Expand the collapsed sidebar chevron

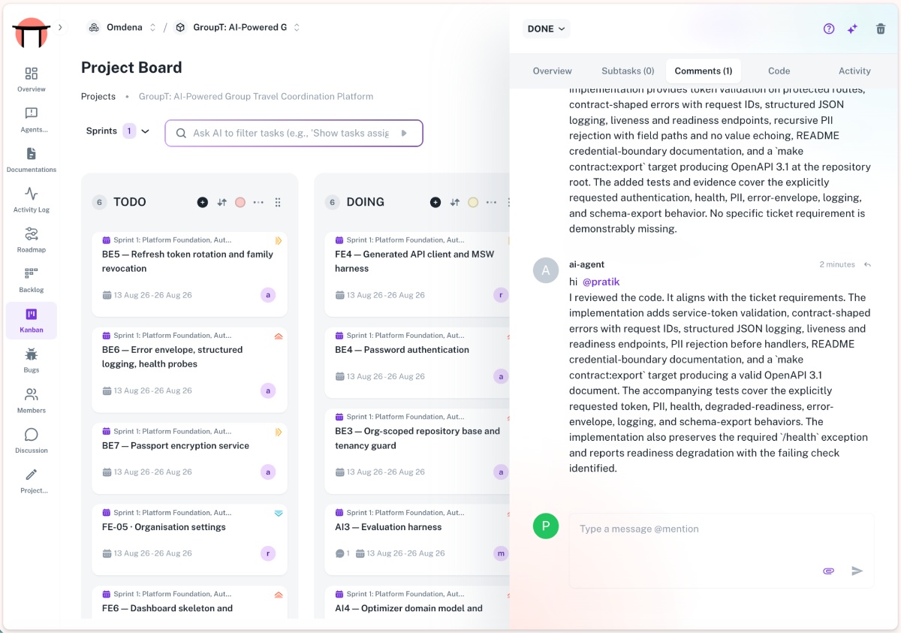pos(60,27)
